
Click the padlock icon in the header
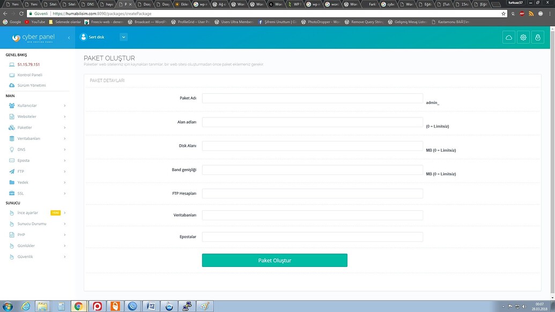[x=538, y=38]
